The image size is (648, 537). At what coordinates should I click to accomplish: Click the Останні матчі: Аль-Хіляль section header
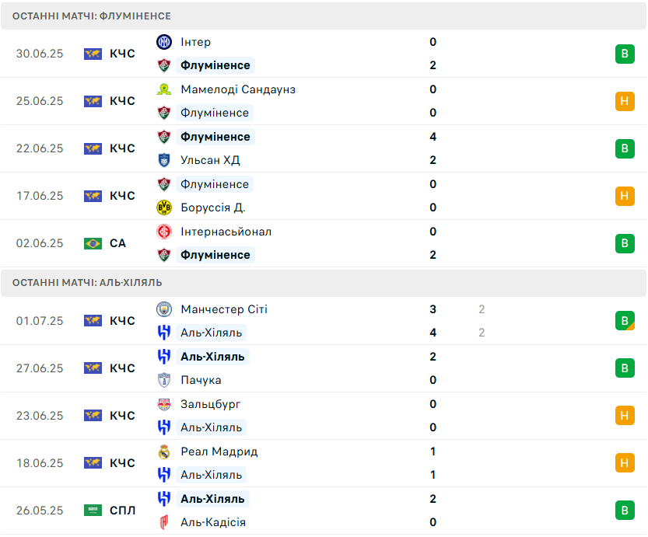pos(324,283)
